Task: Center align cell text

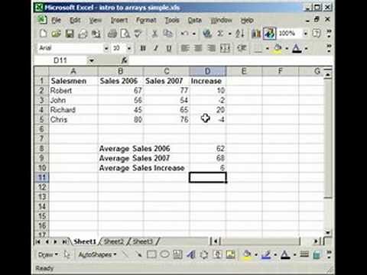Action: point(198,48)
